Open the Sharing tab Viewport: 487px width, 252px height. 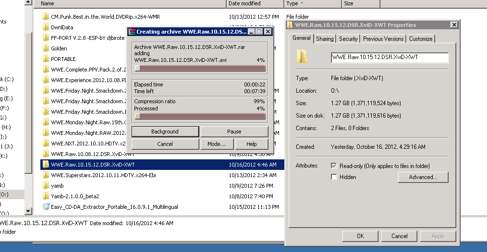pyautogui.click(x=325, y=39)
